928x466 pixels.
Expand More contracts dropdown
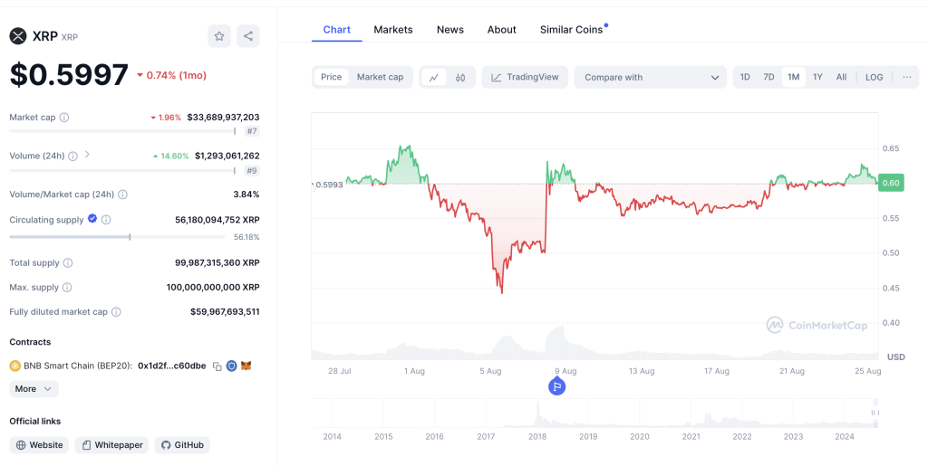[34, 389]
